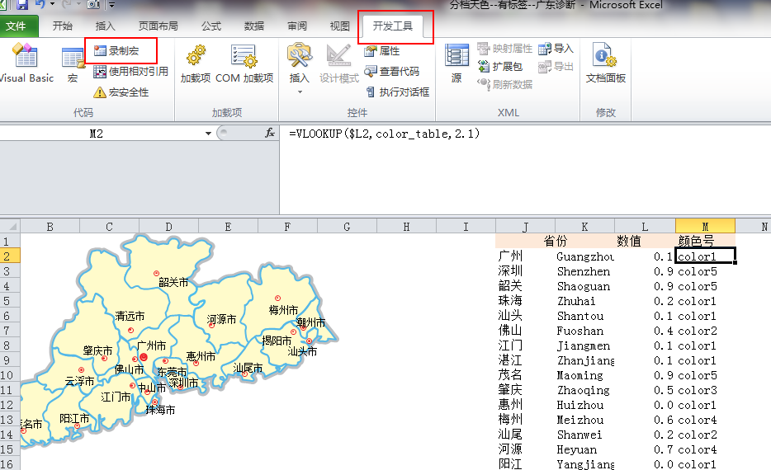Select cell M2 containing color1
Screen dimensions: 771x470
[x=705, y=256]
